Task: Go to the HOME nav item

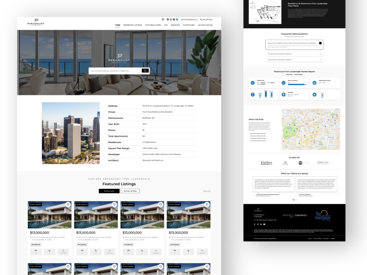Action: click(117, 25)
